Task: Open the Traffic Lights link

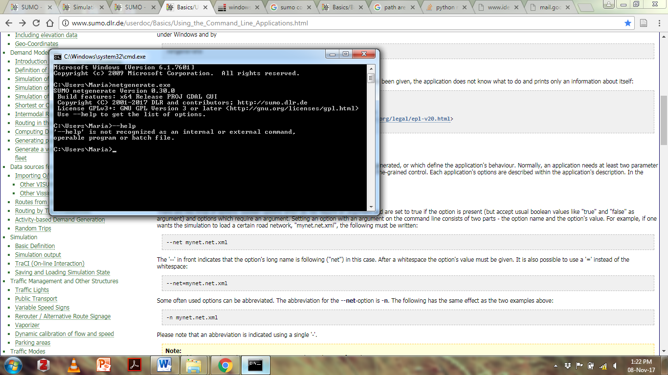Action: click(x=32, y=290)
